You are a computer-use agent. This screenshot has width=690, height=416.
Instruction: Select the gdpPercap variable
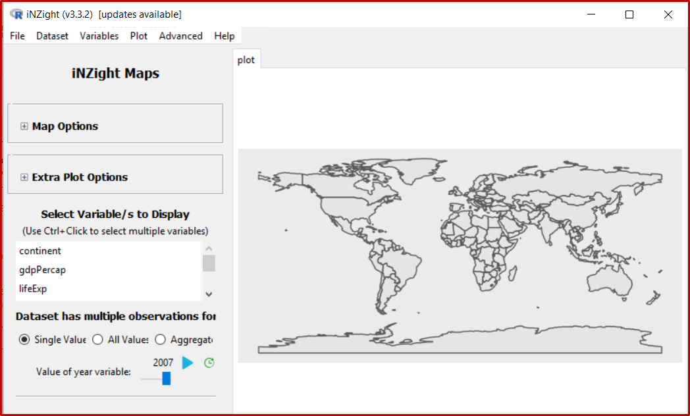coord(42,270)
